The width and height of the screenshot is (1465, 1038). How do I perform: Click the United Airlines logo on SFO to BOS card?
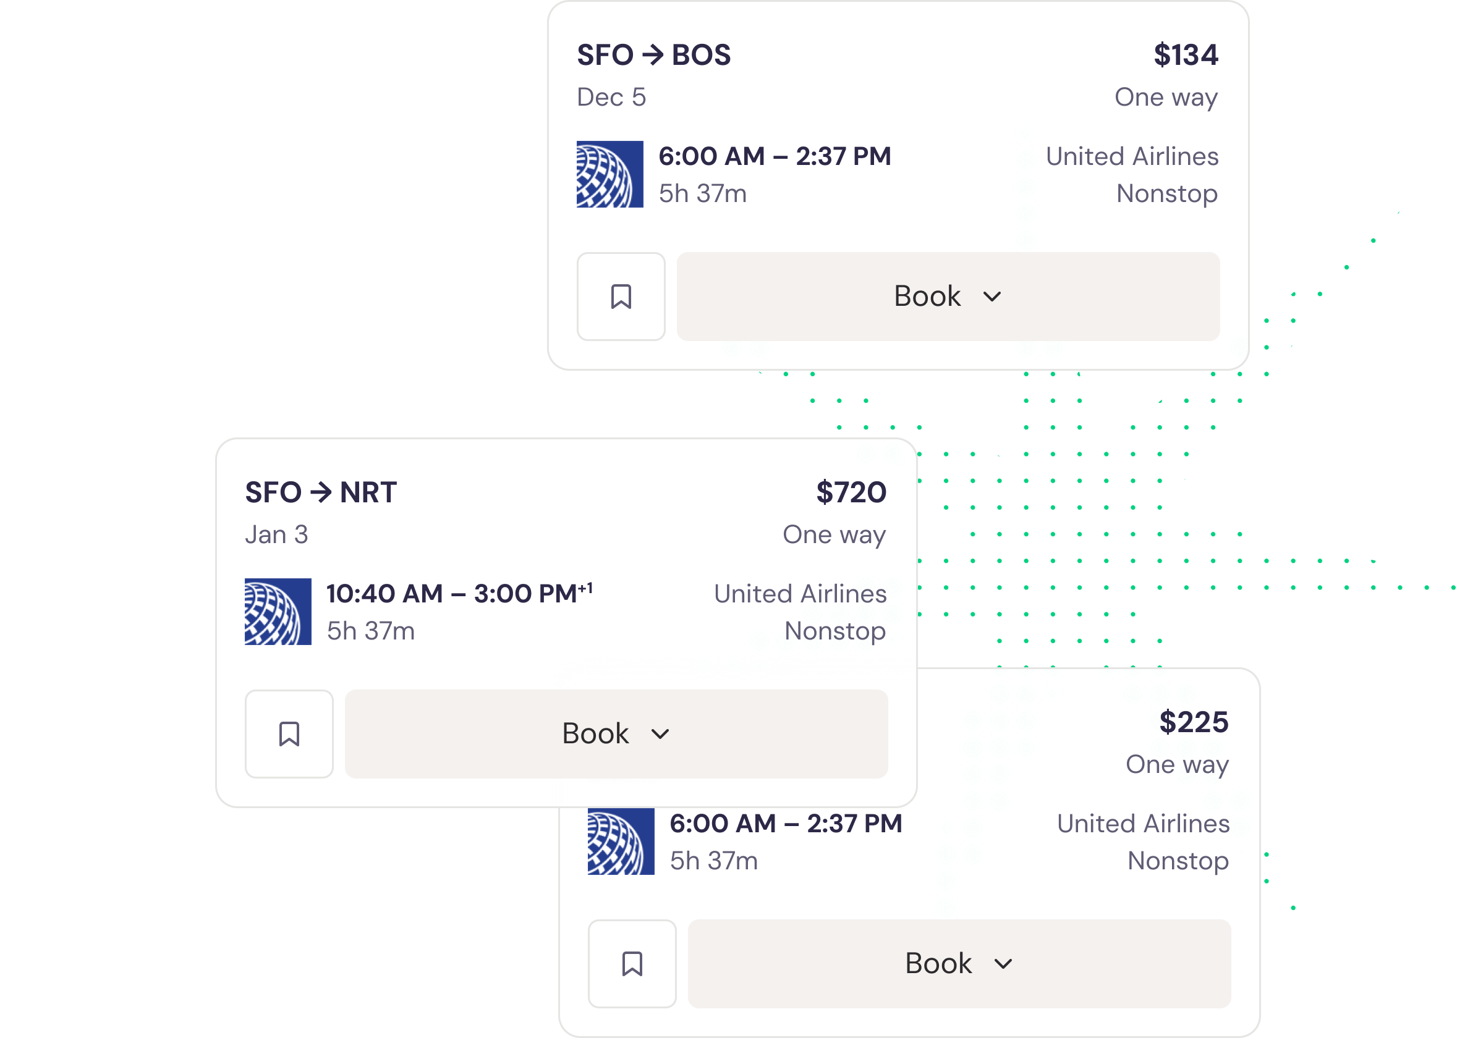610,174
